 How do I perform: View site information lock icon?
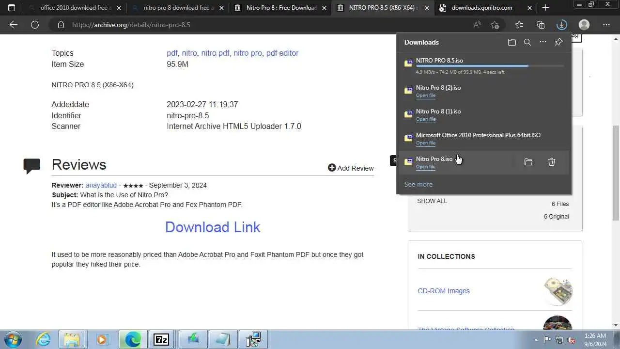click(x=61, y=25)
